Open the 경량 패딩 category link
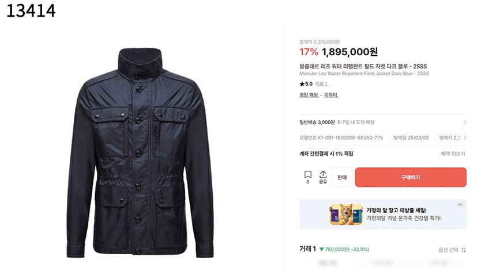The width and height of the screenshot is (496, 268). click(x=309, y=95)
